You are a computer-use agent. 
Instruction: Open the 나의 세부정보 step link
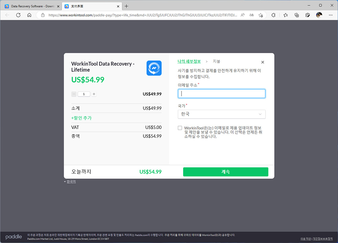click(189, 61)
